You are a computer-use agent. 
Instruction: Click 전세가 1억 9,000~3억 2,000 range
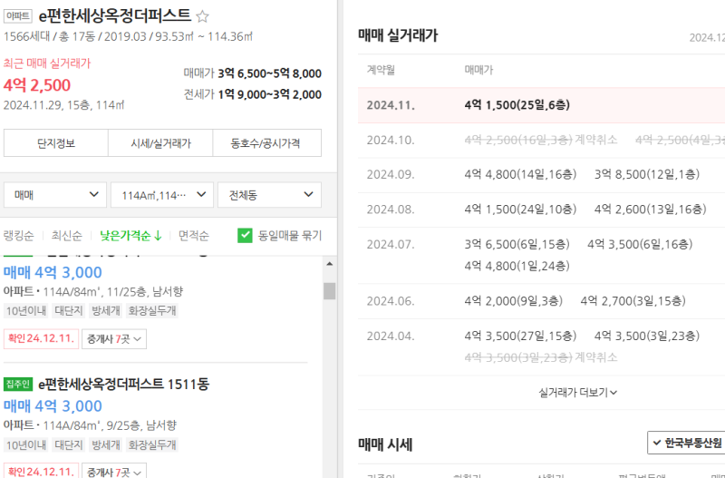click(253, 95)
